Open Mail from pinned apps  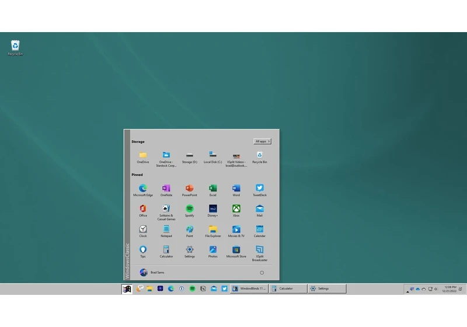pos(260,211)
